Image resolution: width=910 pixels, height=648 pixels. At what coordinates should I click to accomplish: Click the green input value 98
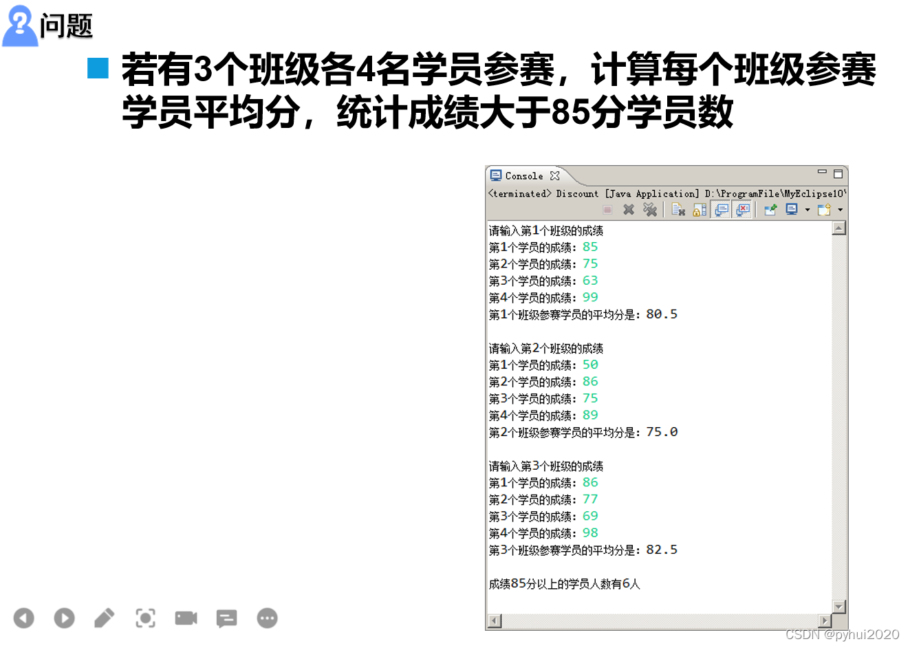point(590,532)
